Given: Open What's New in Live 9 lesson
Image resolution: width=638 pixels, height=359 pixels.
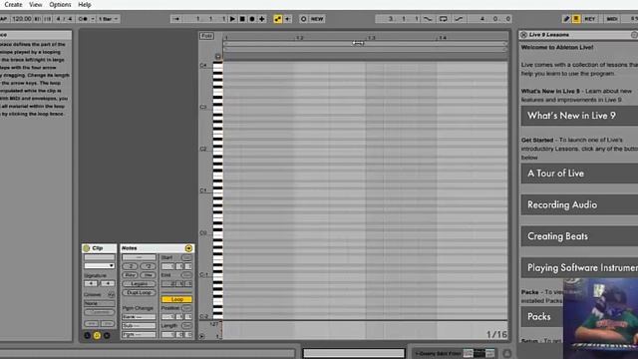Looking at the screenshot, I should click(x=579, y=116).
